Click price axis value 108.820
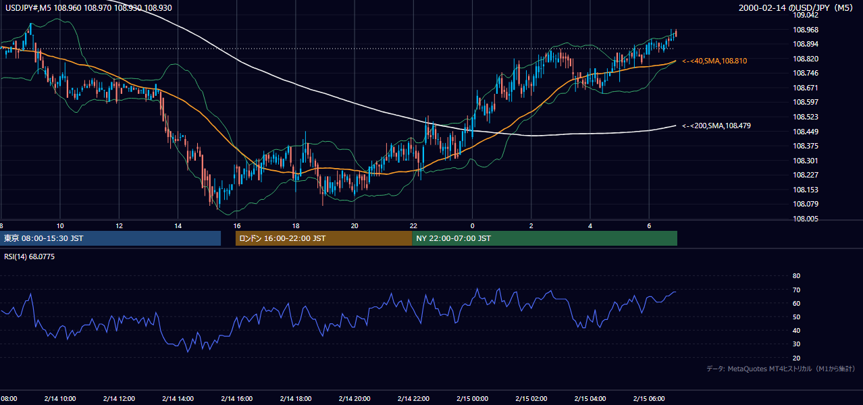This screenshot has width=863, height=405. [805, 59]
